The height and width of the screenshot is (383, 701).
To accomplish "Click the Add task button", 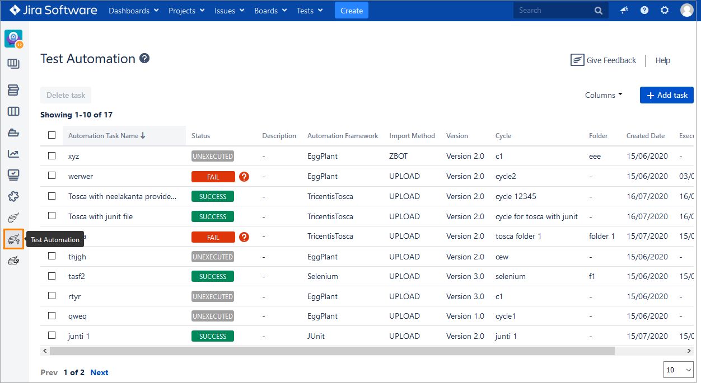I will tap(666, 95).
